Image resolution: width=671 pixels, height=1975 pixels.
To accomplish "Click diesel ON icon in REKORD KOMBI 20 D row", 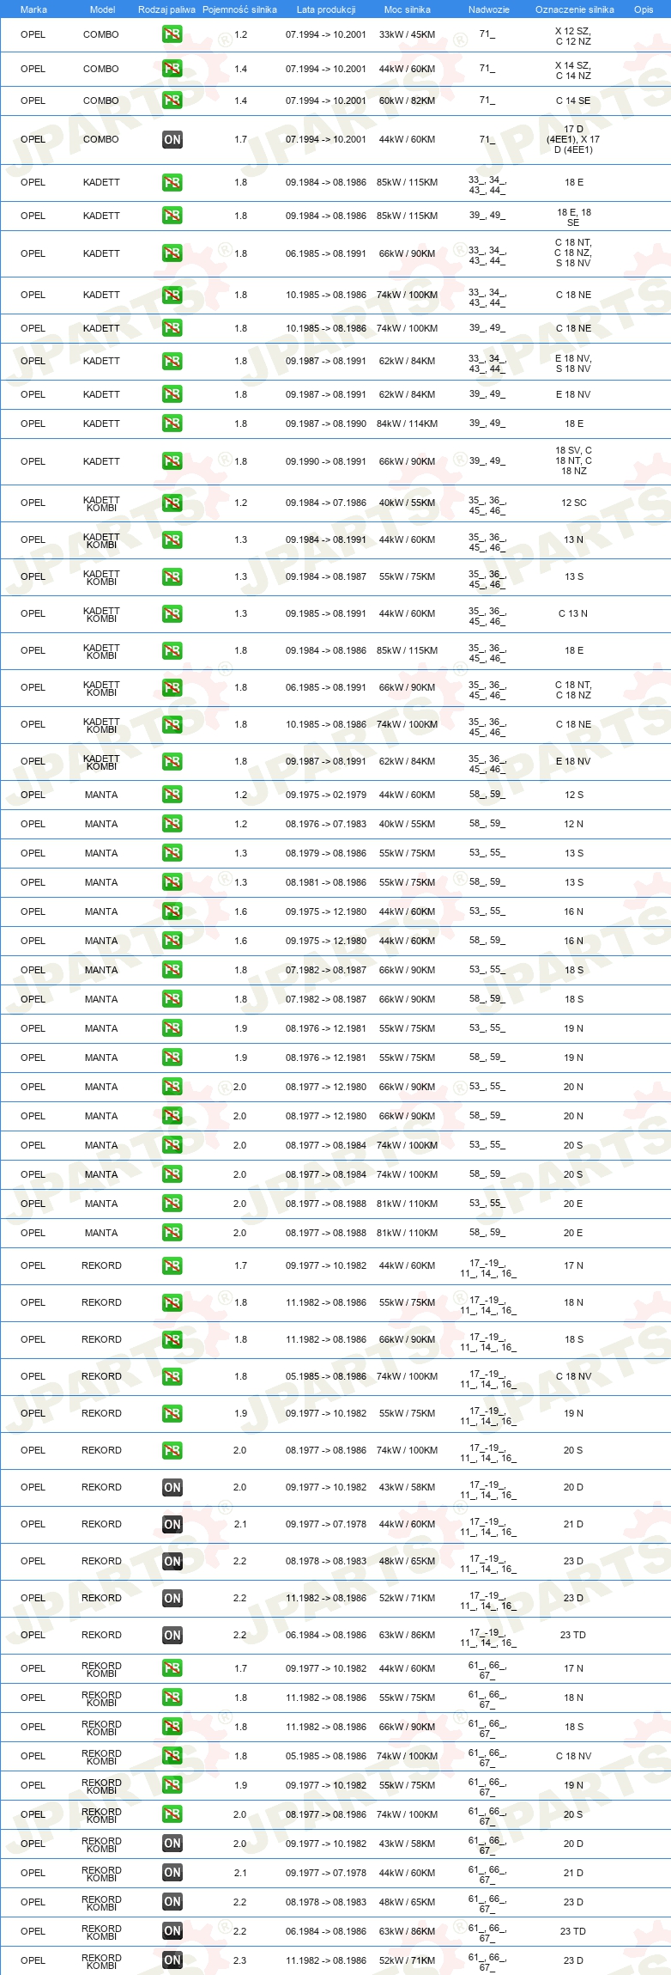I will click(x=172, y=1844).
